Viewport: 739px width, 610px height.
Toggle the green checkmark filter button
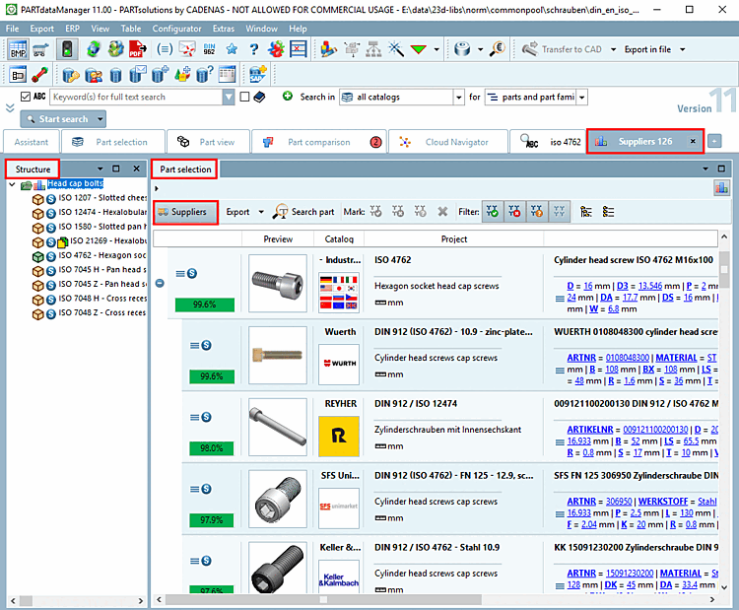pos(493,211)
